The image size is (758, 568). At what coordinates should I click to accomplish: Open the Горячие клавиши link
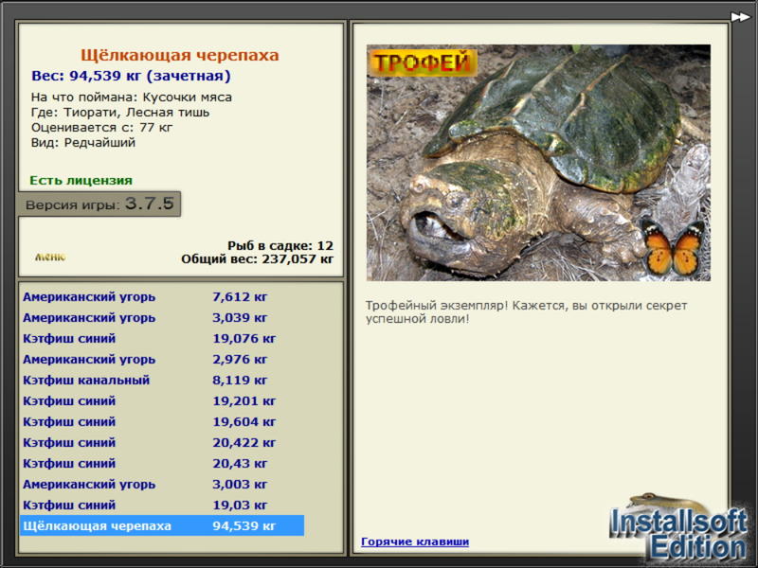[x=415, y=541]
